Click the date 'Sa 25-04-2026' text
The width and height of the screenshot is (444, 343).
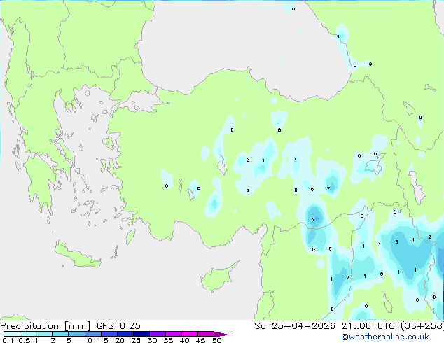[295, 326]
